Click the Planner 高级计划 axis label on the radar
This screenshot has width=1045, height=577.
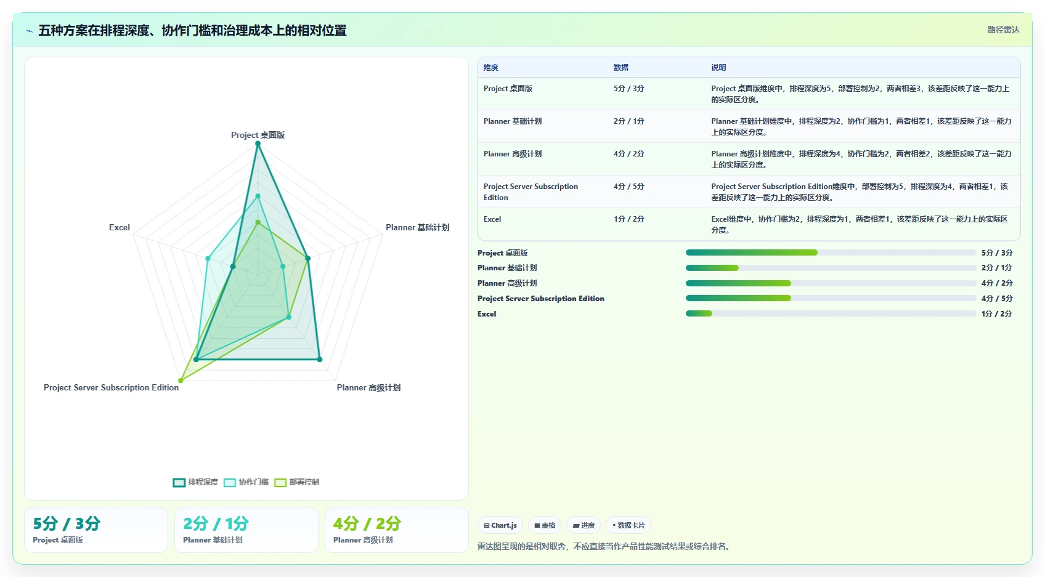coord(368,387)
